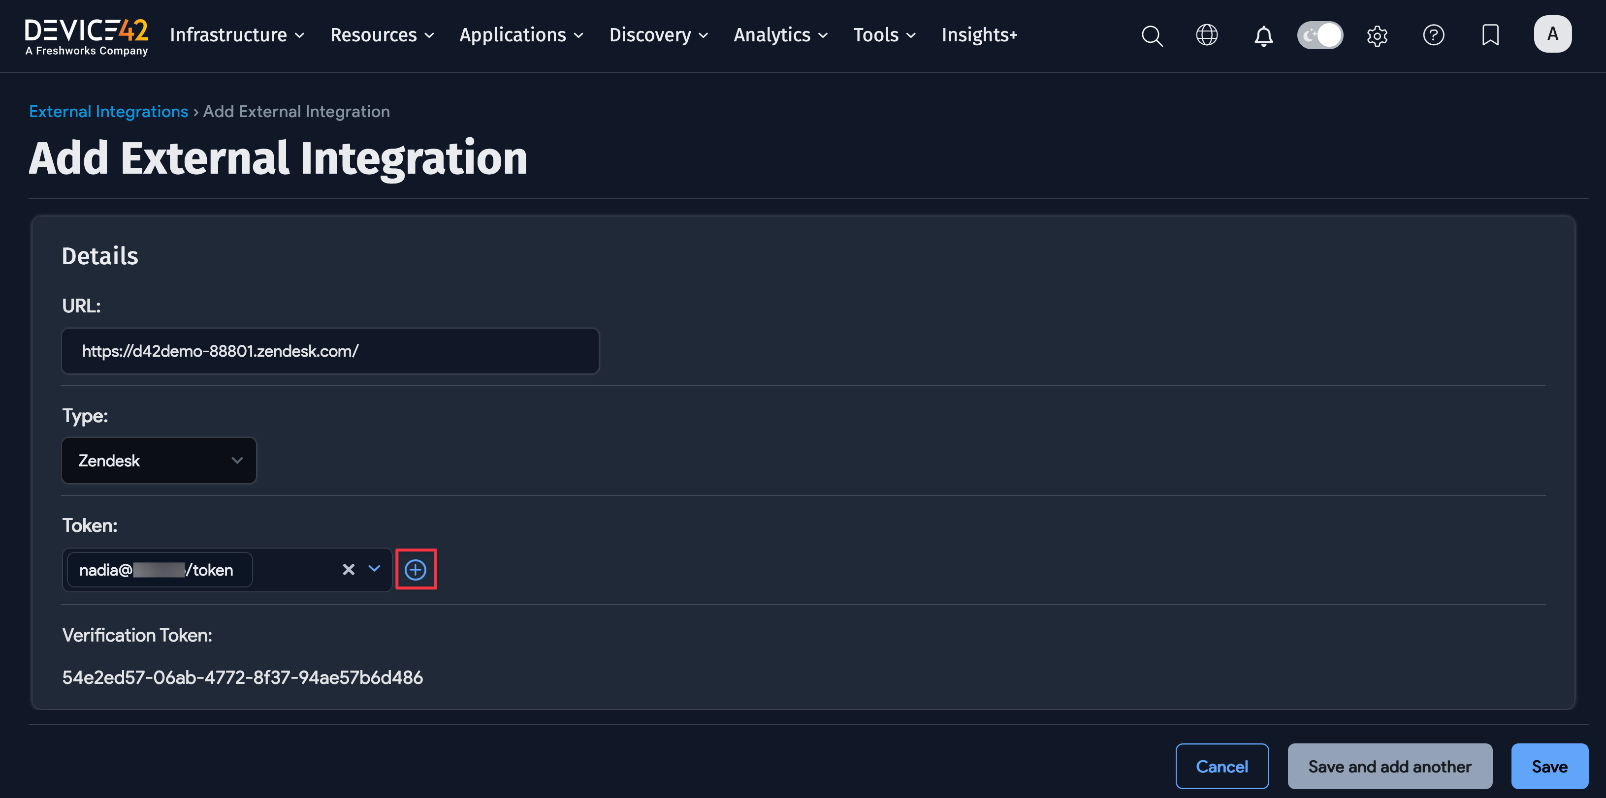Open the help question mark icon
The image size is (1606, 798).
click(1433, 35)
